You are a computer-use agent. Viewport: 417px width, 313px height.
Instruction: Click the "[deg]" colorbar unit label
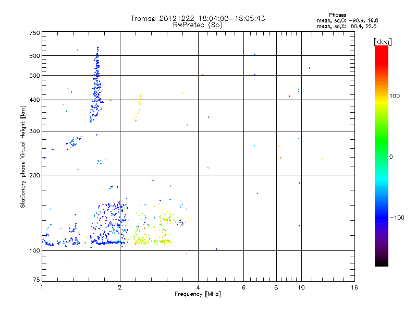(x=383, y=42)
